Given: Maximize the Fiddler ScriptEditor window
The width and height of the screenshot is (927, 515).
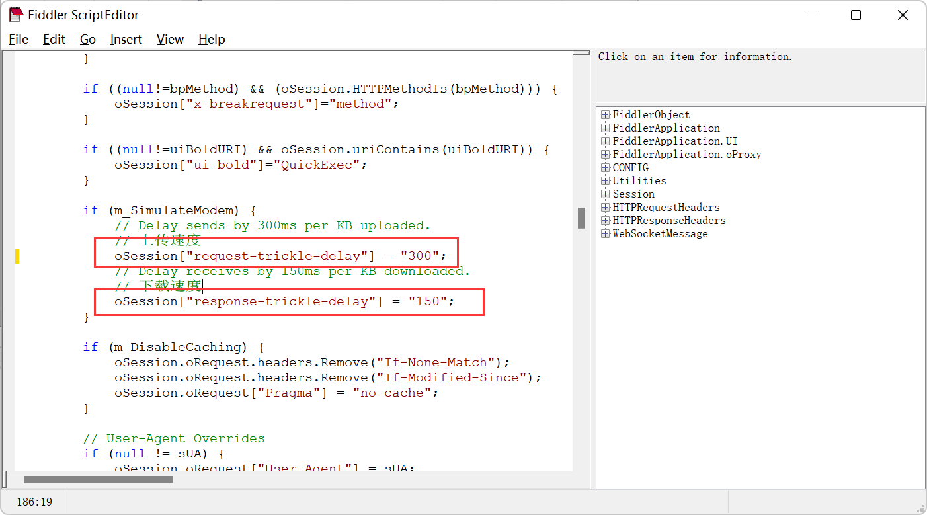Looking at the screenshot, I should 856,15.
